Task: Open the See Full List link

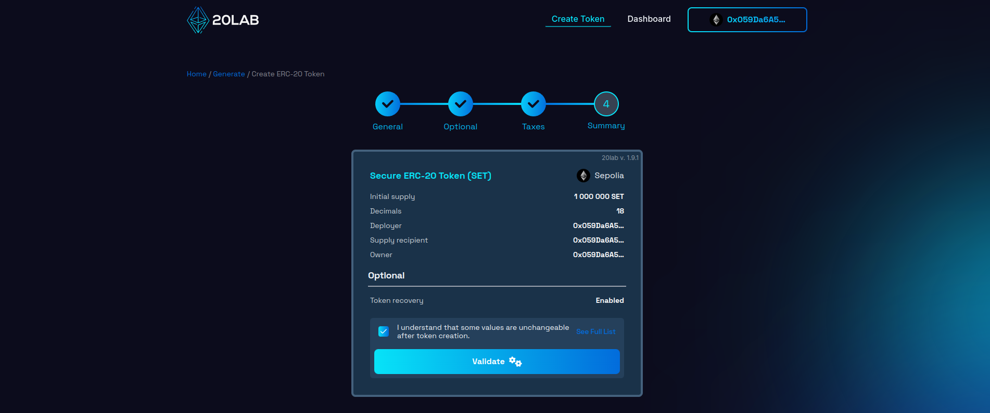Action: (595, 331)
